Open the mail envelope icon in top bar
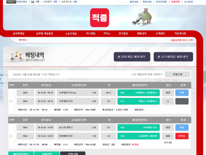The image size is (206, 155). (x=32, y=2)
